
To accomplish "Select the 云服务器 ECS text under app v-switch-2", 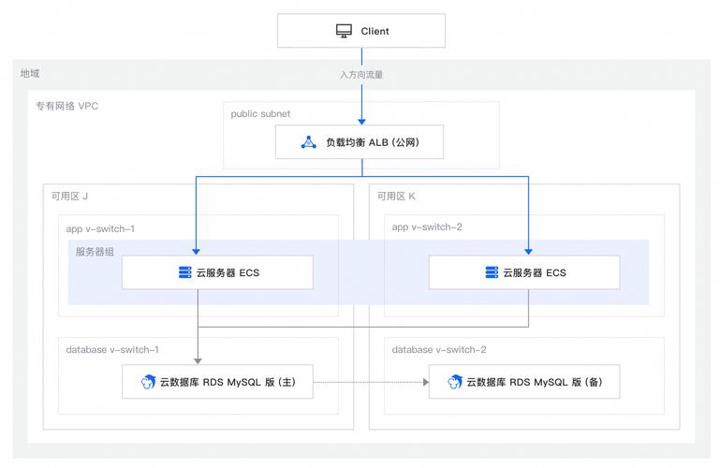I will point(534,272).
